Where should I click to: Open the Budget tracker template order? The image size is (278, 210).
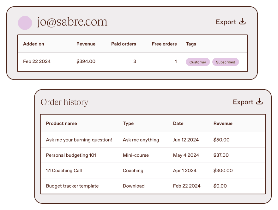point(72,186)
